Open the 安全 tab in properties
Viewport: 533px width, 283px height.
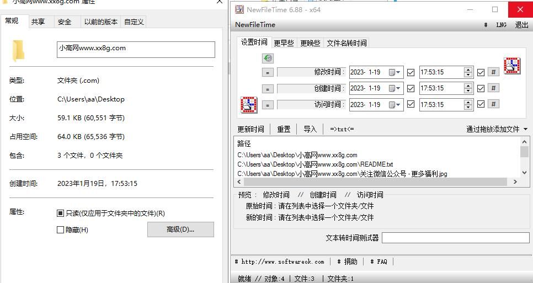coord(65,22)
